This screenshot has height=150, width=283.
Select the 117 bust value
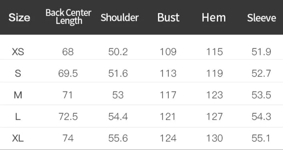[168, 95]
